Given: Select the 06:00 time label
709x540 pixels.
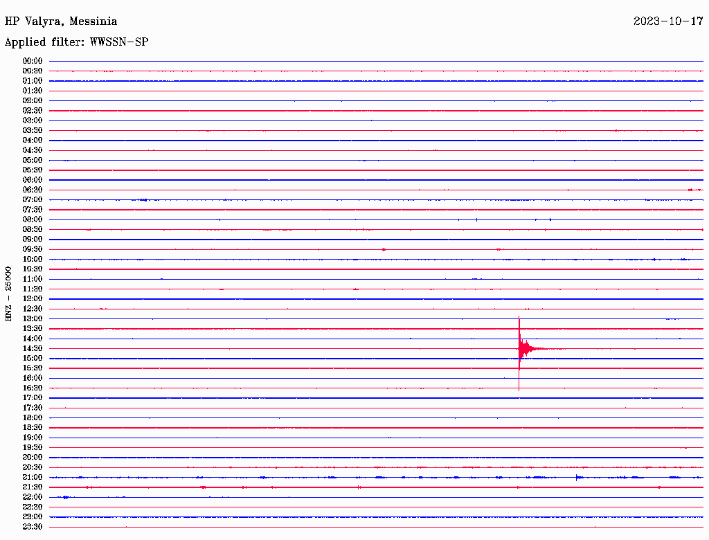Looking at the screenshot, I should pos(33,180).
